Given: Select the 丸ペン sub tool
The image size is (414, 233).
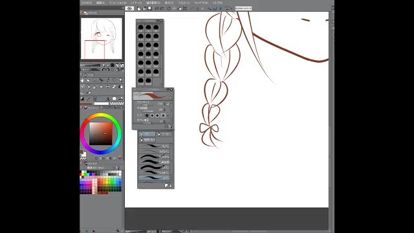Looking at the screenshot, I should tap(154, 146).
